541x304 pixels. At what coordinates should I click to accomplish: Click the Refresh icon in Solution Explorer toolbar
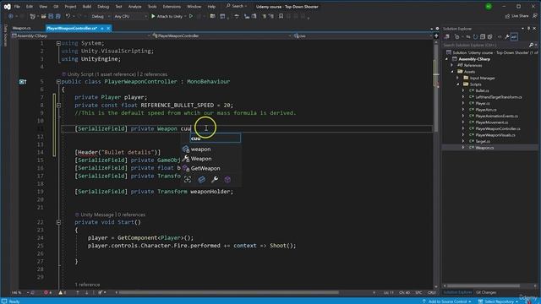click(x=475, y=37)
